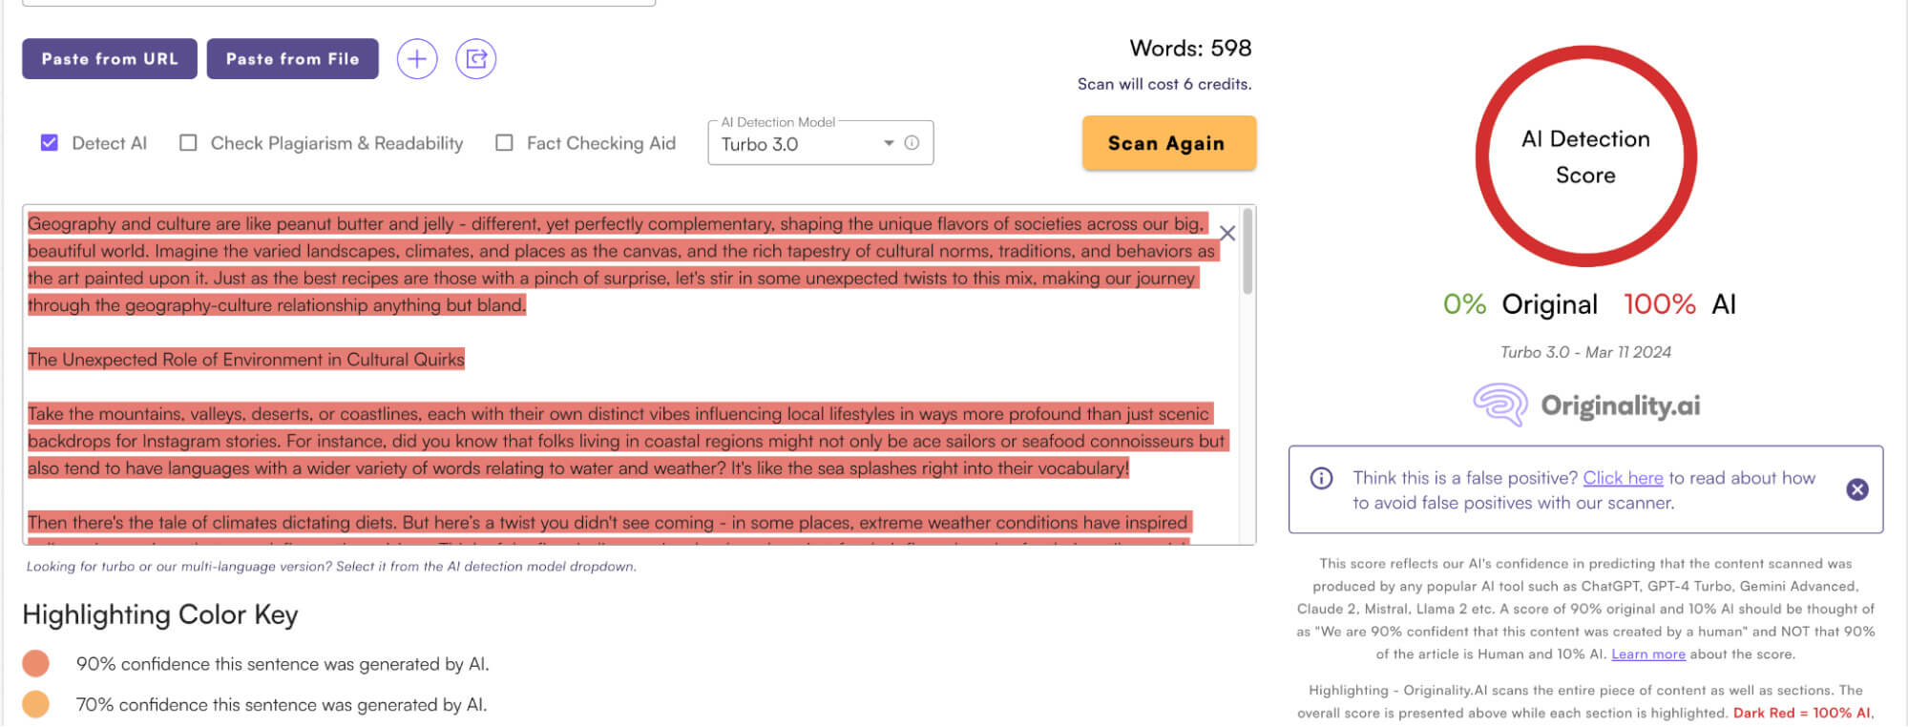This screenshot has width=1908, height=727.
Task: Click 'The Unexpected Role of Environment' heading line
Action: 246,360
